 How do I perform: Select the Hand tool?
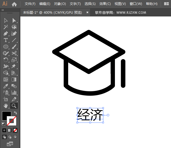point(6,106)
